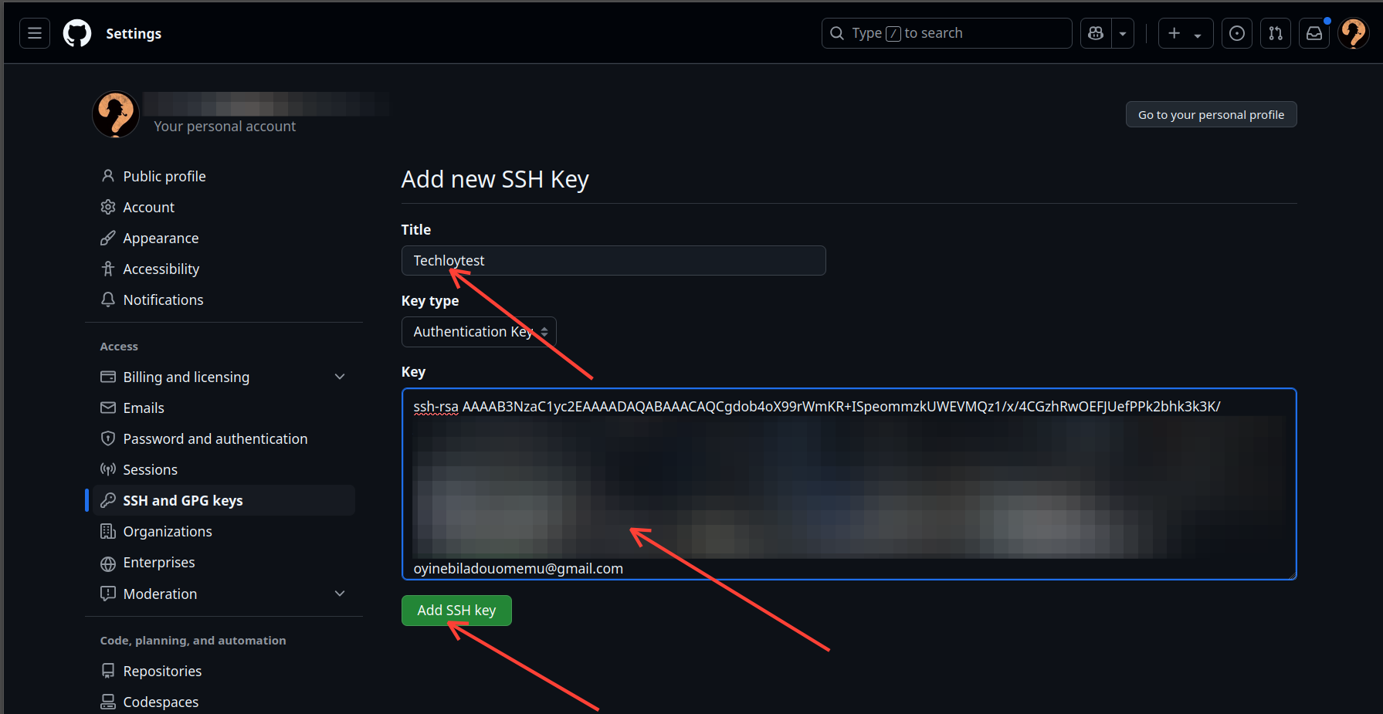Expand the Copilot dropdown arrow
Image resolution: width=1383 pixels, height=714 pixels.
tap(1123, 33)
